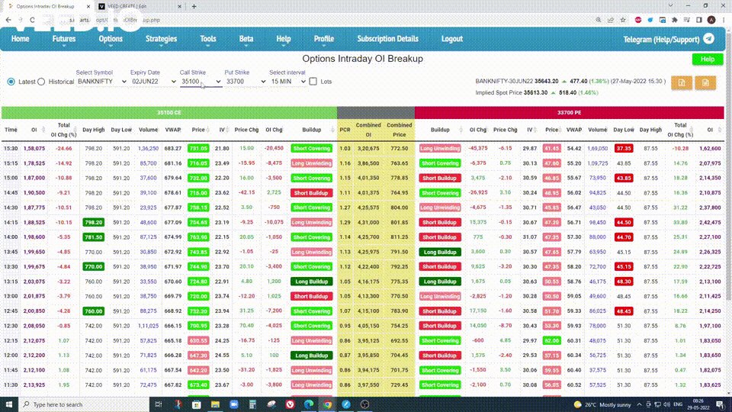Click the Windows taskbar search box
This screenshot has height=412, width=732.
[x=84, y=404]
